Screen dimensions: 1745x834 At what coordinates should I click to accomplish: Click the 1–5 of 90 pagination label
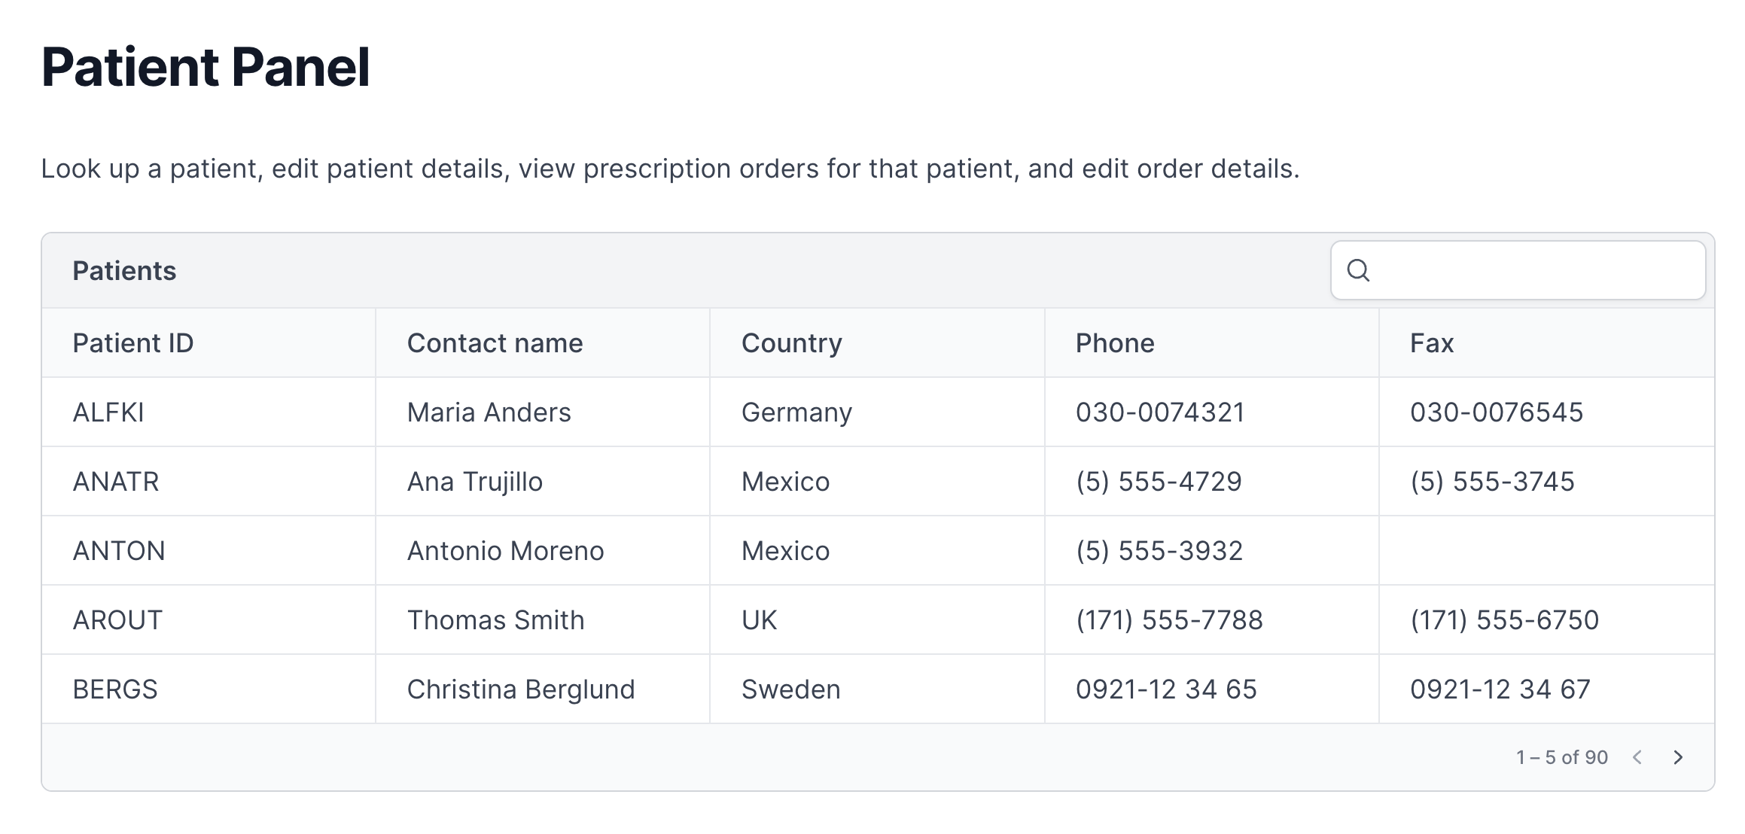(1562, 757)
